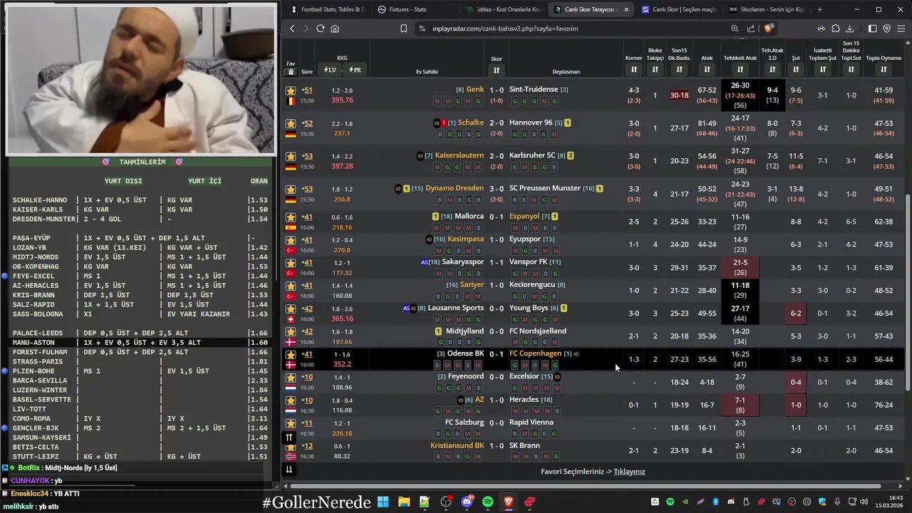Open the Sint-Truidense team link
The height and width of the screenshot is (513, 912).
534,90
